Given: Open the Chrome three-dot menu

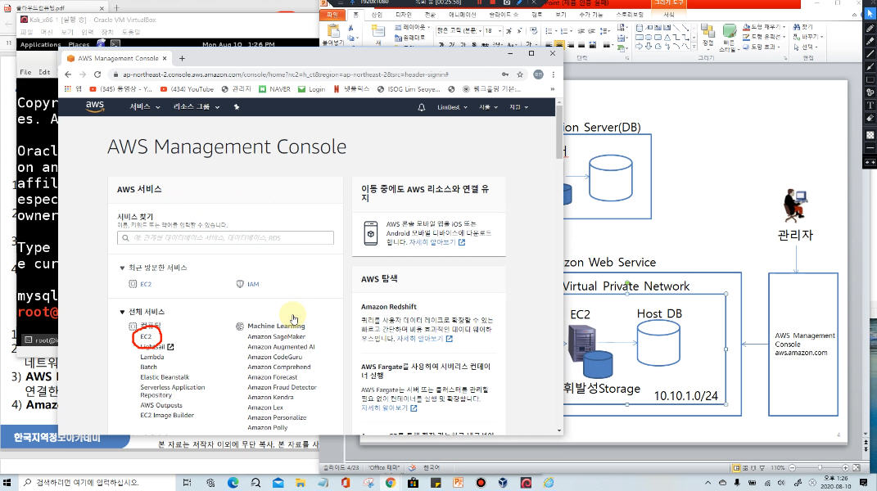Looking at the screenshot, I should [x=554, y=74].
